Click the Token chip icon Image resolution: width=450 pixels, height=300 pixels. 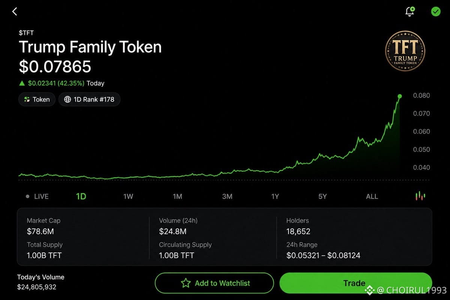point(27,99)
